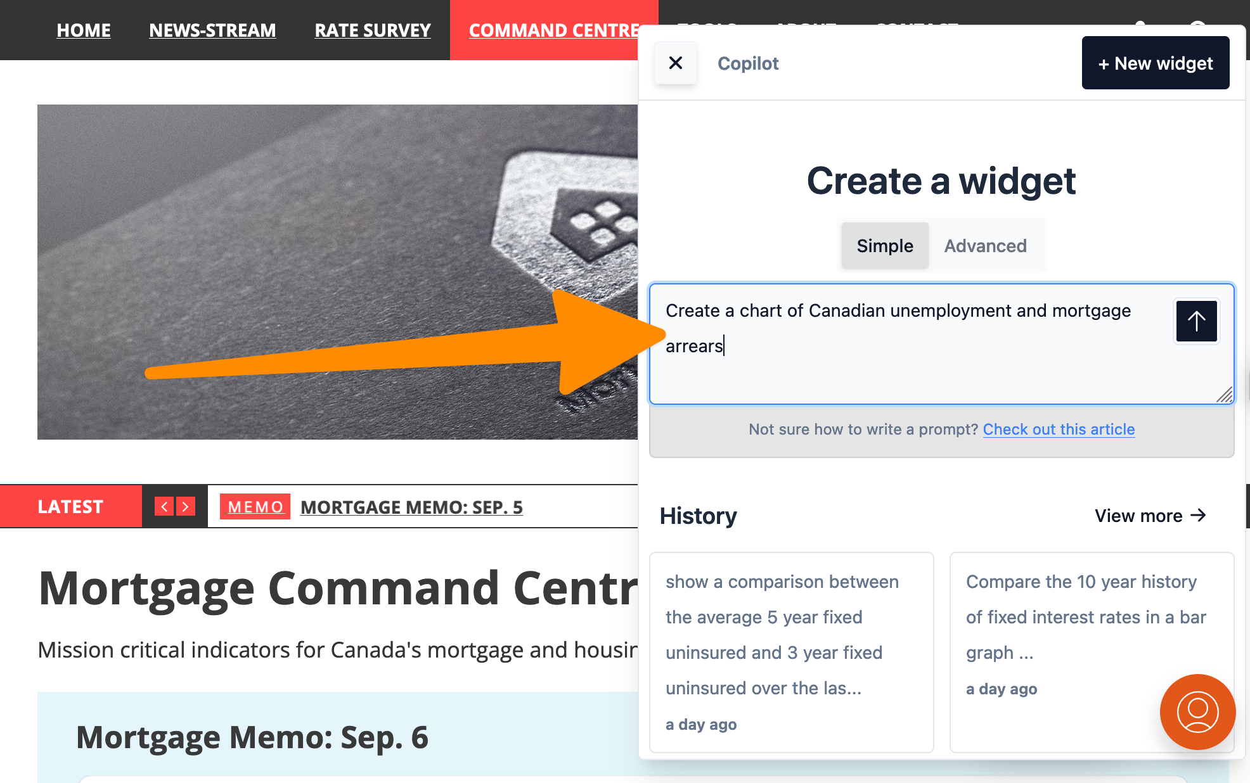This screenshot has height=783, width=1250.
Task: Go to previous latest news item
Action: pos(164,507)
